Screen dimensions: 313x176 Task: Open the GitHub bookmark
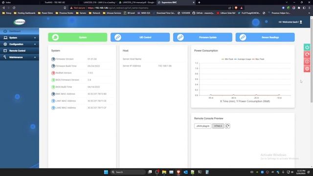point(203,13)
